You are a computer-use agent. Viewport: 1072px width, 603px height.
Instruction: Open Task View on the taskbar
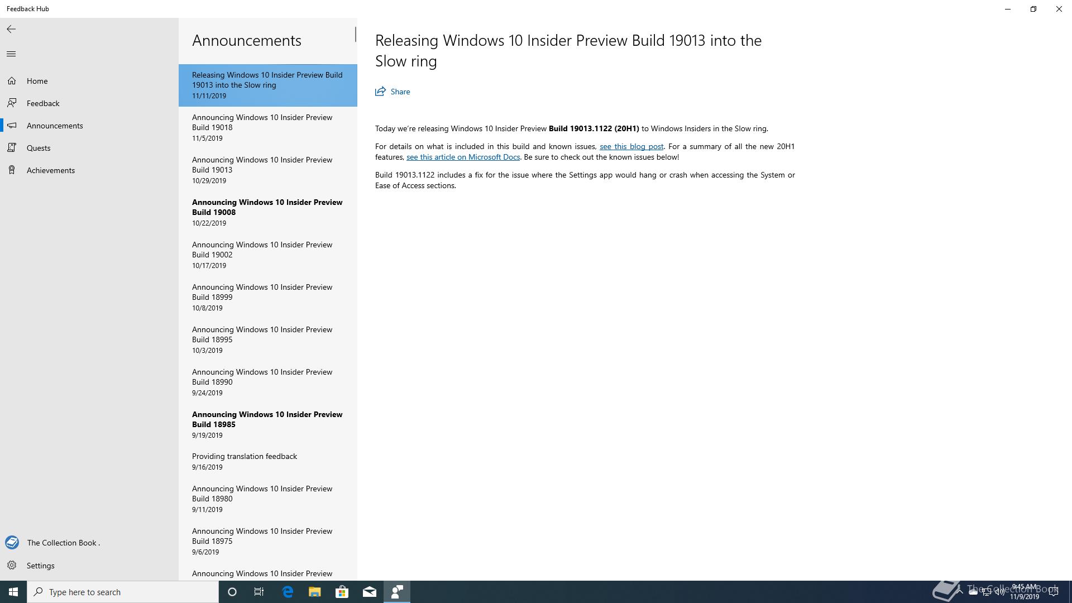click(259, 592)
